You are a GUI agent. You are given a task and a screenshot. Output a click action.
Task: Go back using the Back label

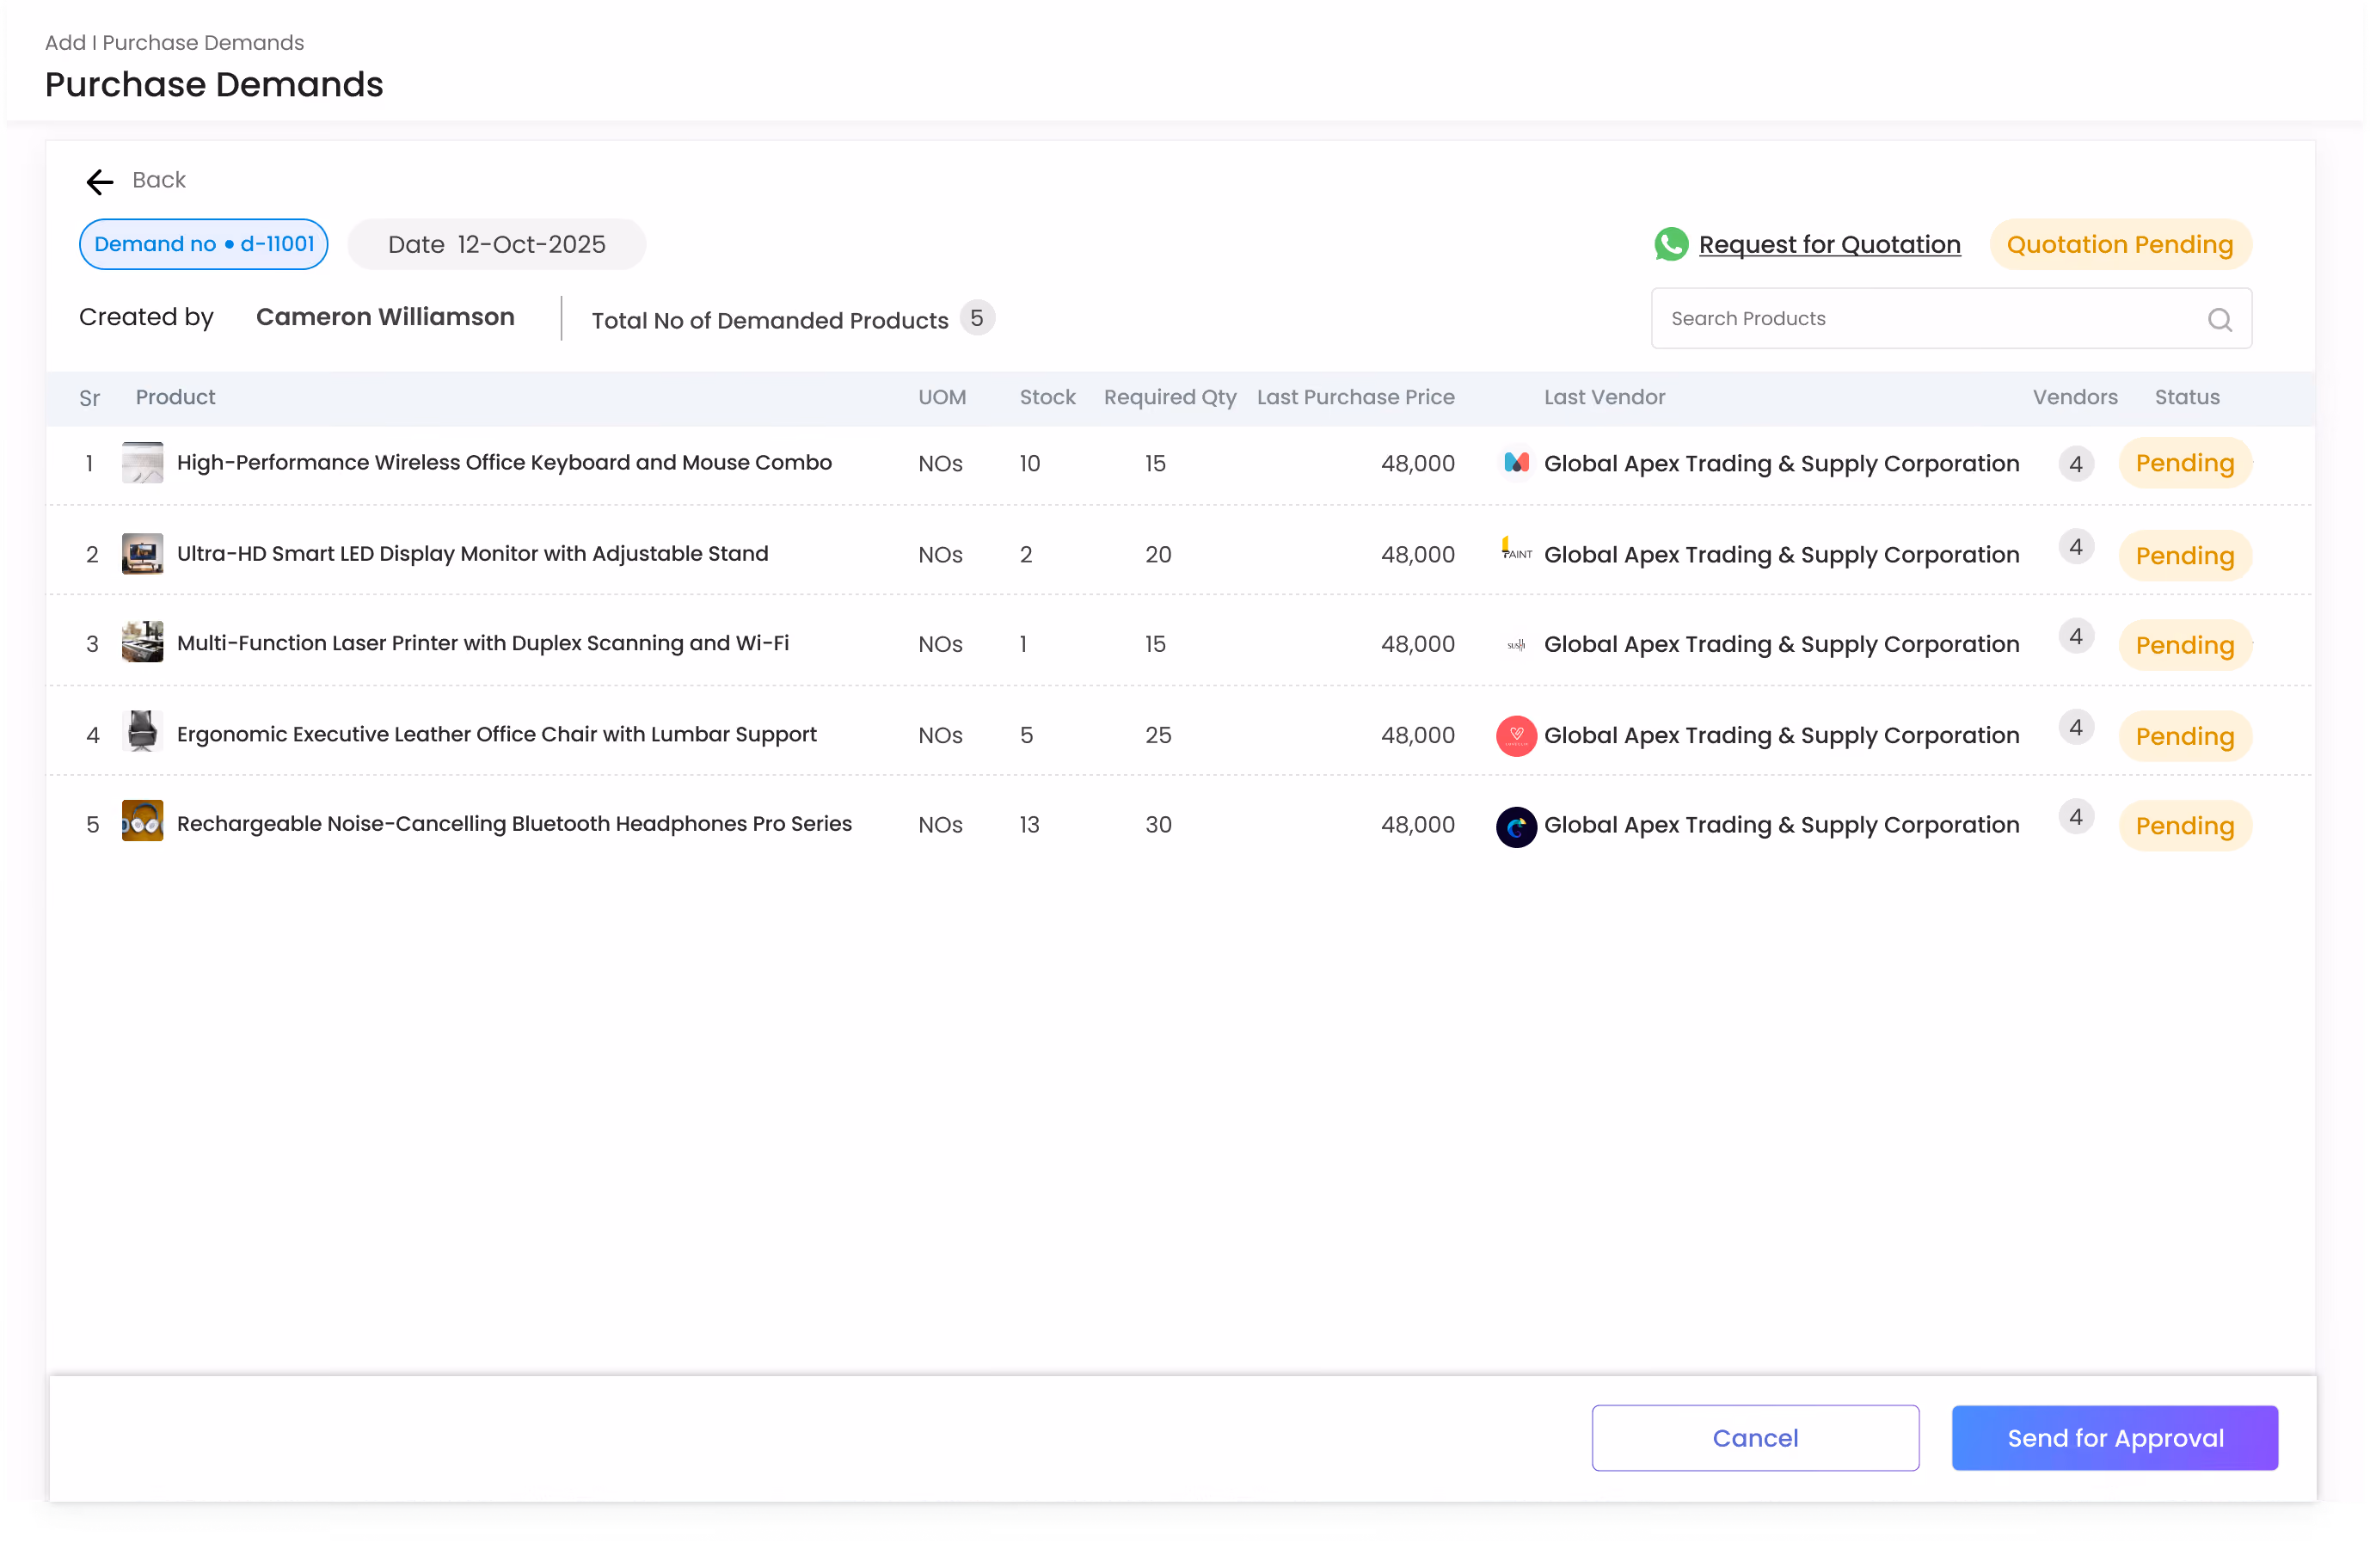click(x=159, y=181)
